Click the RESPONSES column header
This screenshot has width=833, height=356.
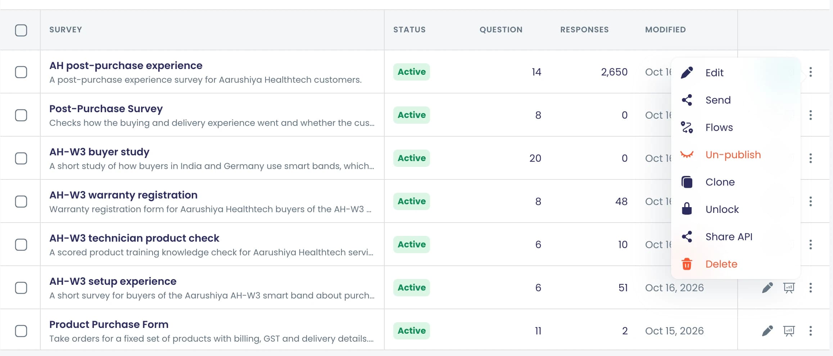tap(584, 30)
